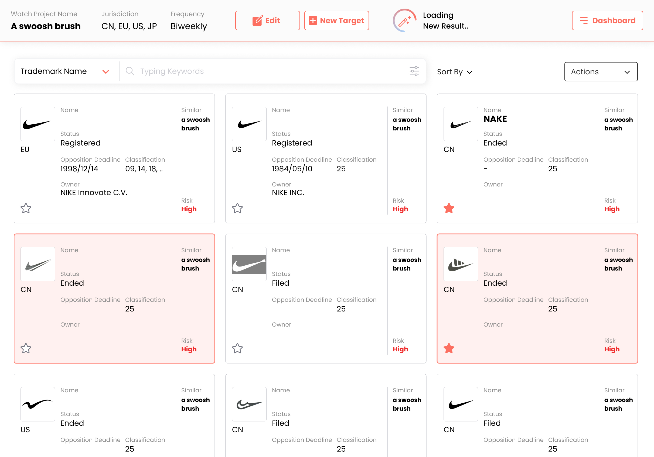Open the grey-background white swoosh thumbnail
Screen dimensions: 654x457
pos(249,264)
